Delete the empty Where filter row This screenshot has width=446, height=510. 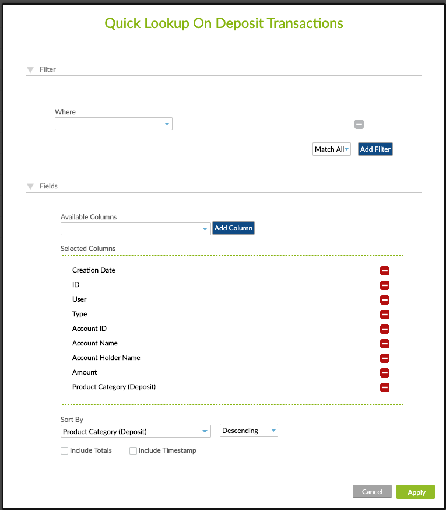359,124
